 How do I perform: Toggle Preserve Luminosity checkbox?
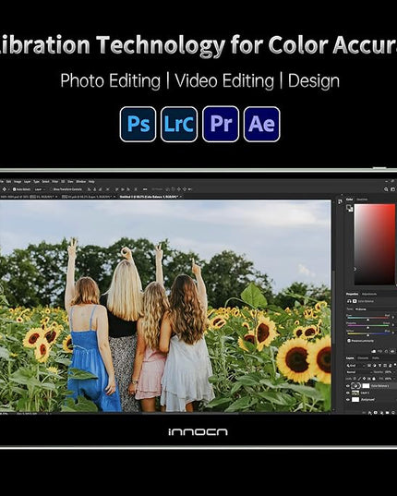tap(349, 341)
